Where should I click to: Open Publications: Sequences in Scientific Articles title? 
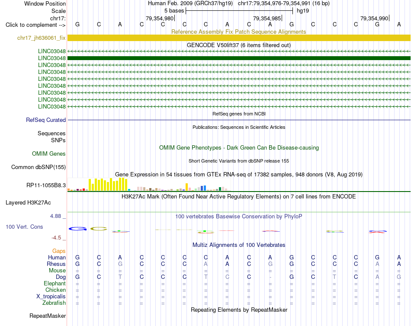(x=239, y=127)
